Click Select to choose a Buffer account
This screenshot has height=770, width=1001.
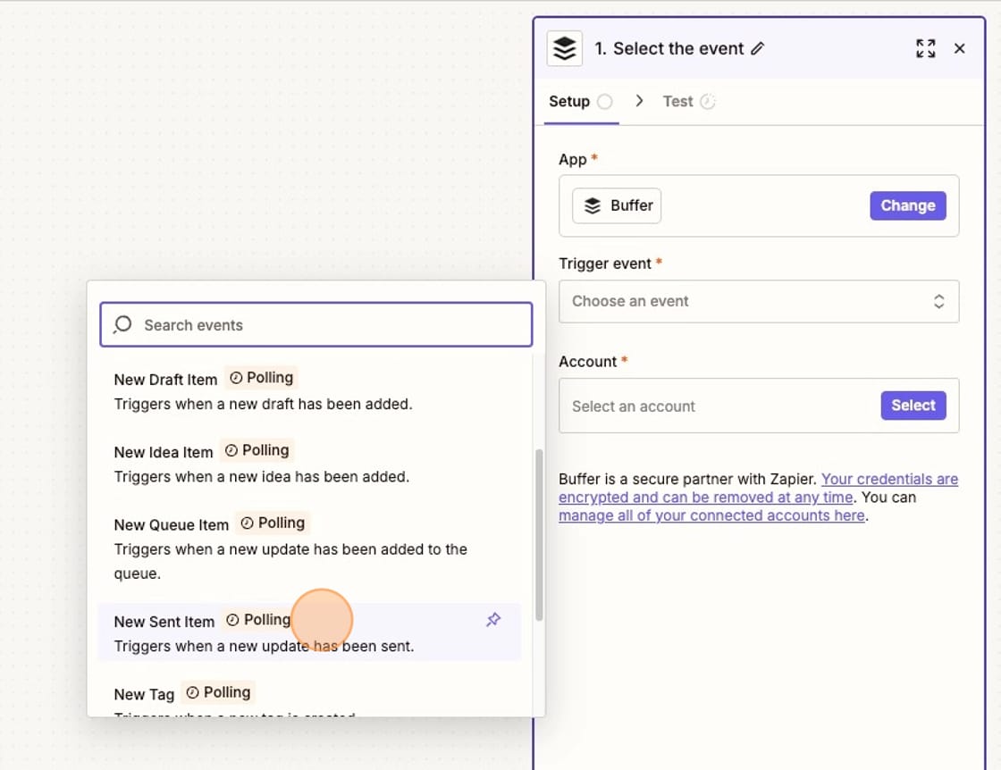(913, 405)
